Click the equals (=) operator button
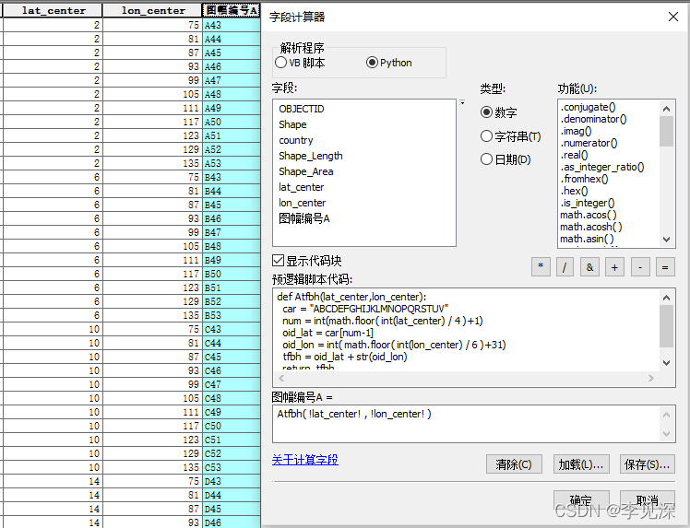 (664, 266)
